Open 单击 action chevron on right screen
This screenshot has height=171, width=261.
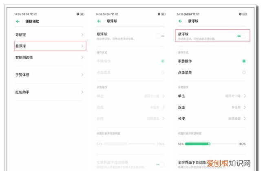click(x=244, y=96)
